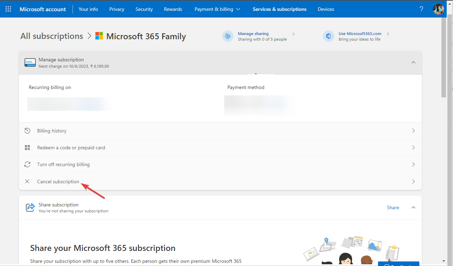Click the Feedback button at bottom right
Image resolution: width=453 pixels, height=266 pixels.
coord(398,264)
